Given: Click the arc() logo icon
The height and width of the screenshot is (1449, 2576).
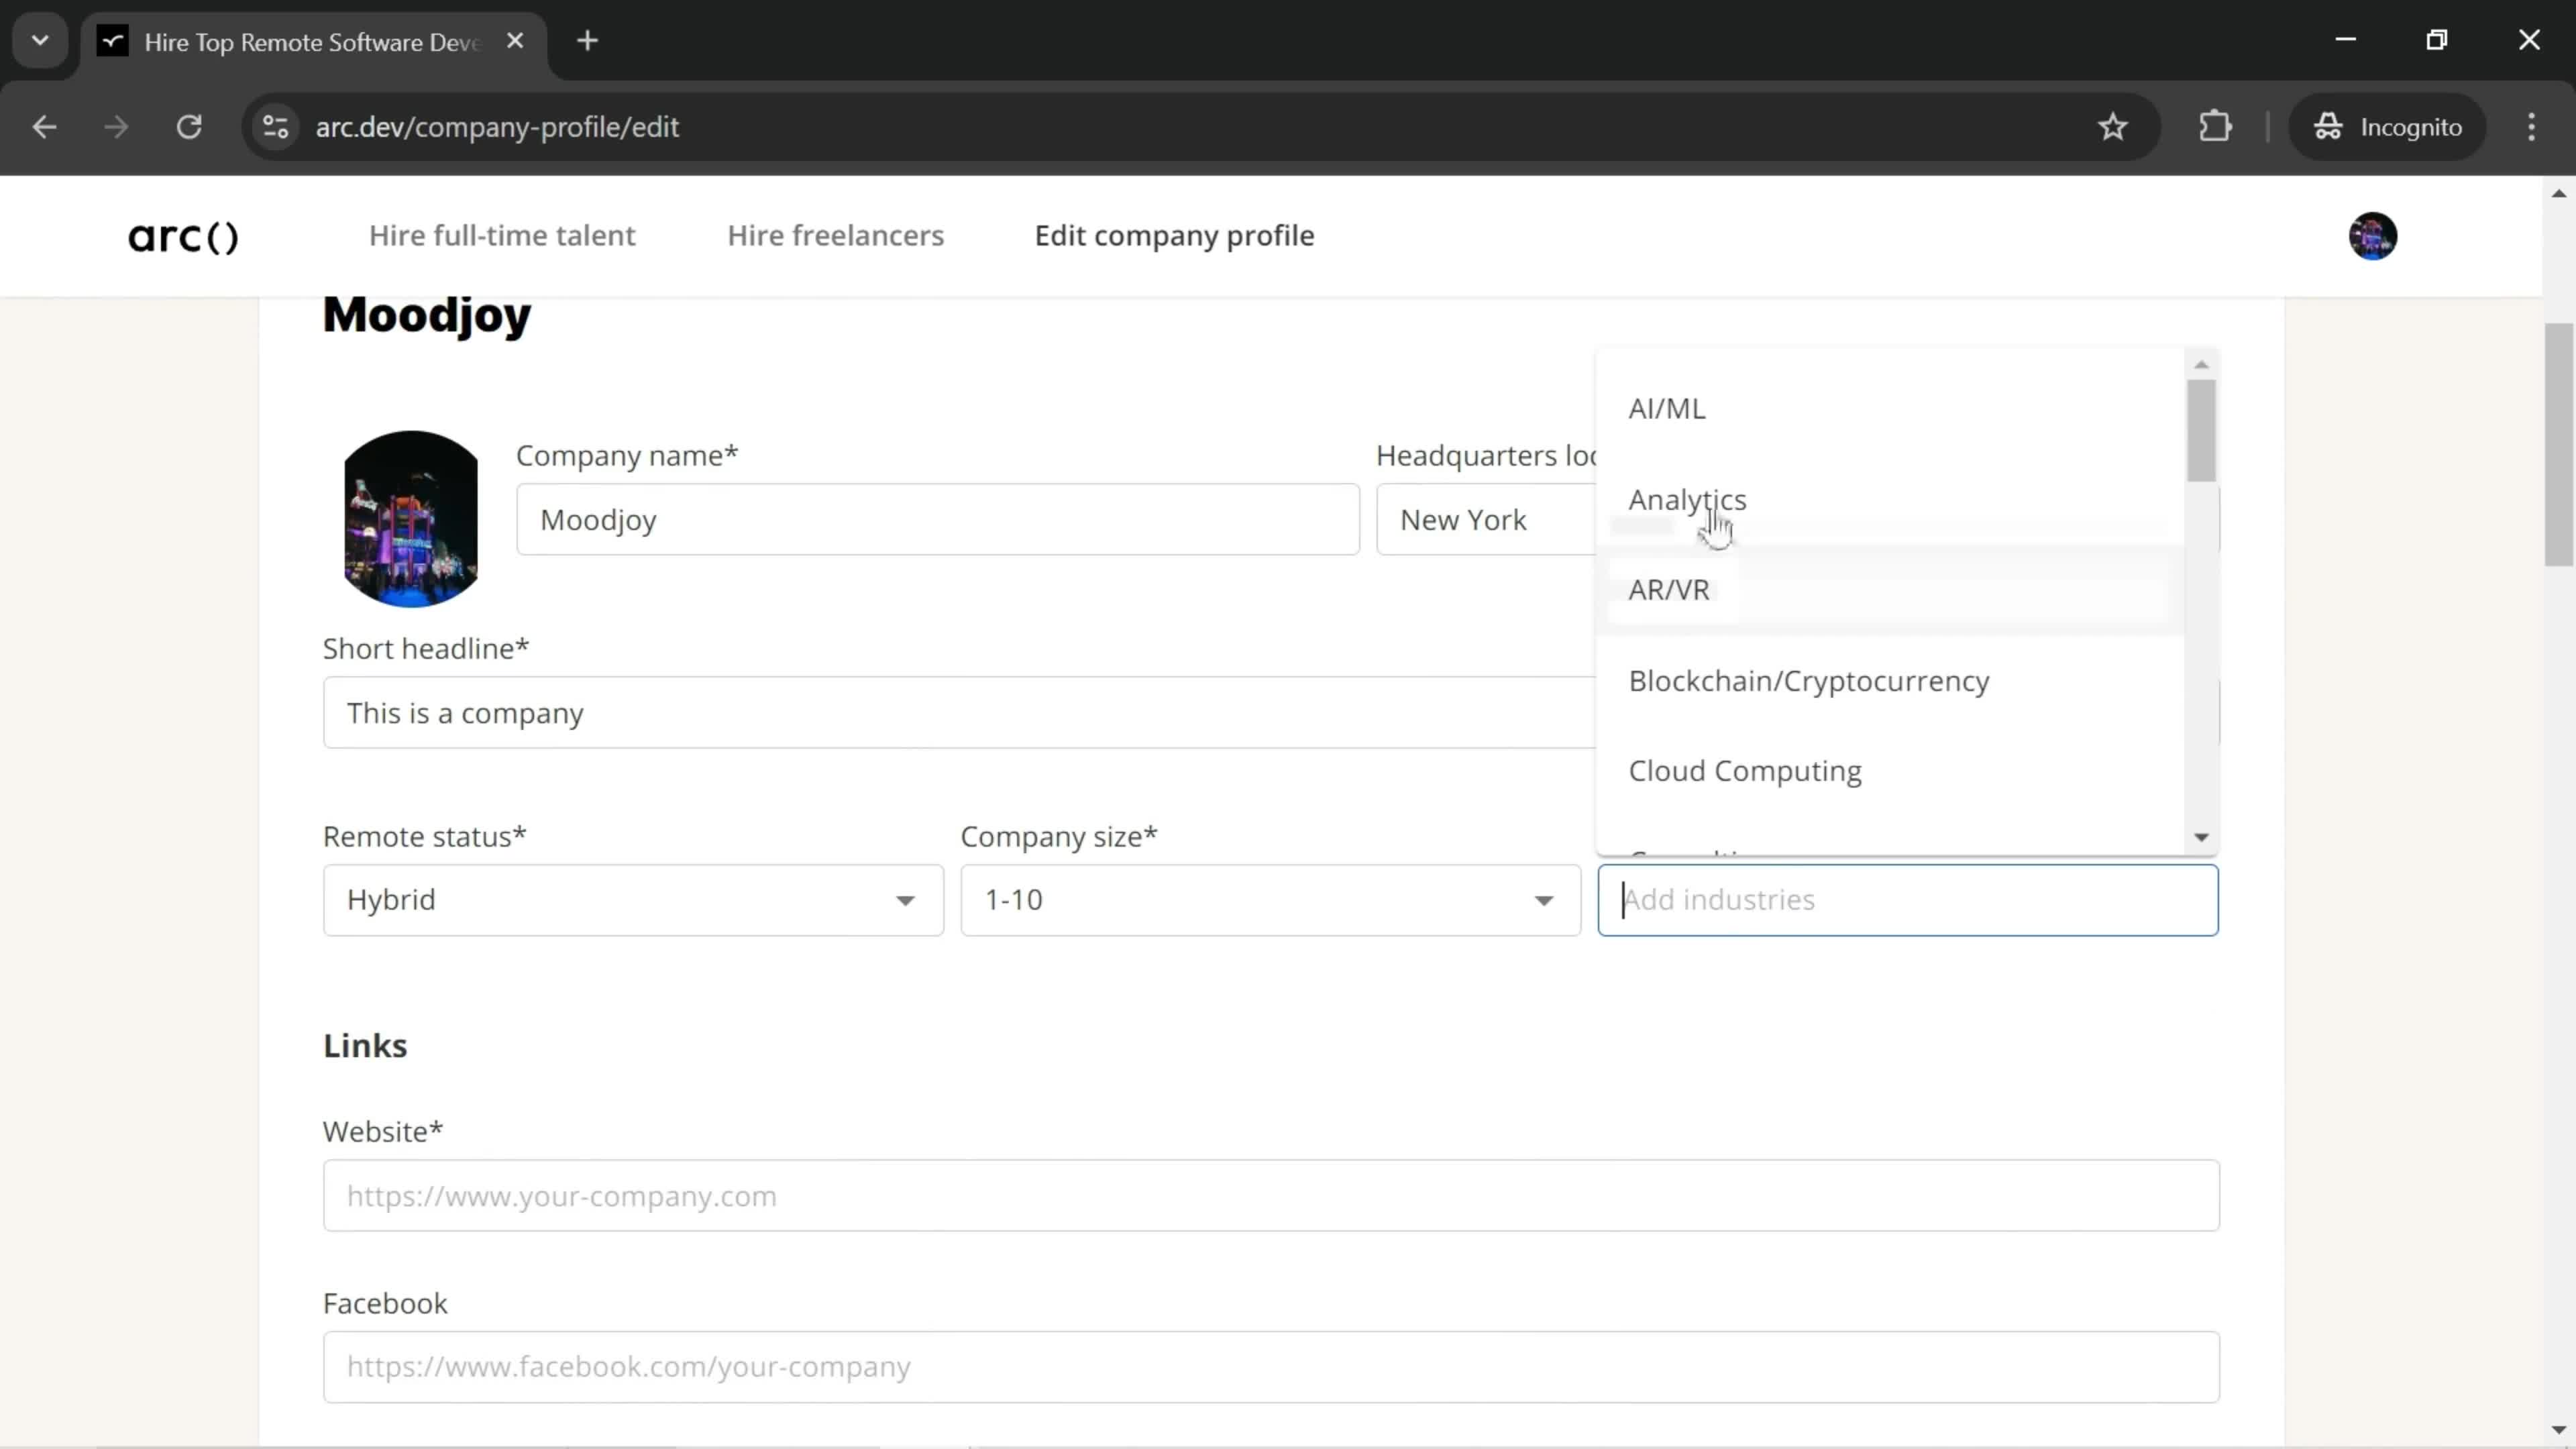Looking at the screenshot, I should (x=184, y=235).
